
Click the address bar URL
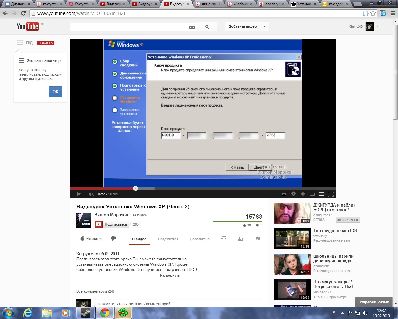point(81,13)
